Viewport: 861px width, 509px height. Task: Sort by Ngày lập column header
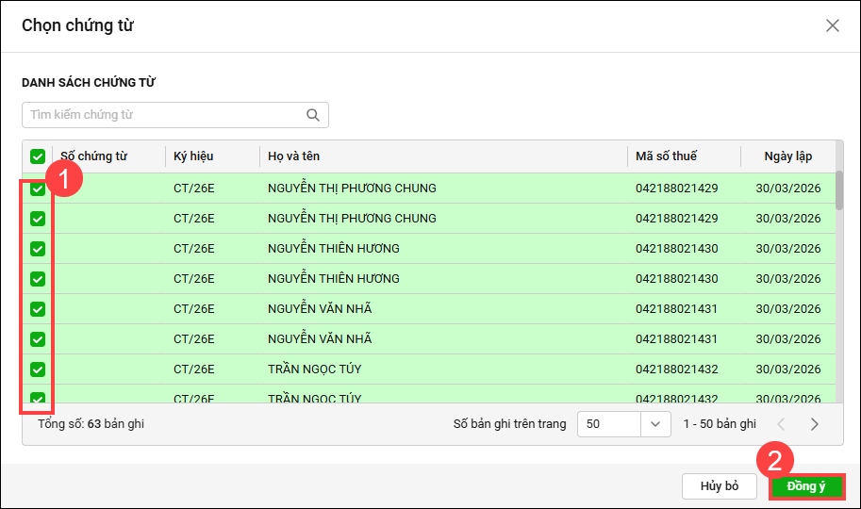(x=787, y=156)
